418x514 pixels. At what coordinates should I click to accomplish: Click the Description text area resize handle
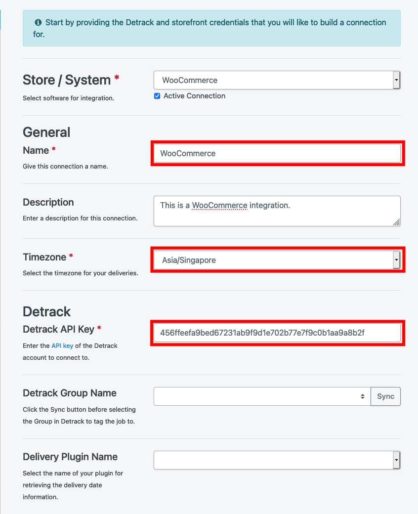click(x=396, y=222)
